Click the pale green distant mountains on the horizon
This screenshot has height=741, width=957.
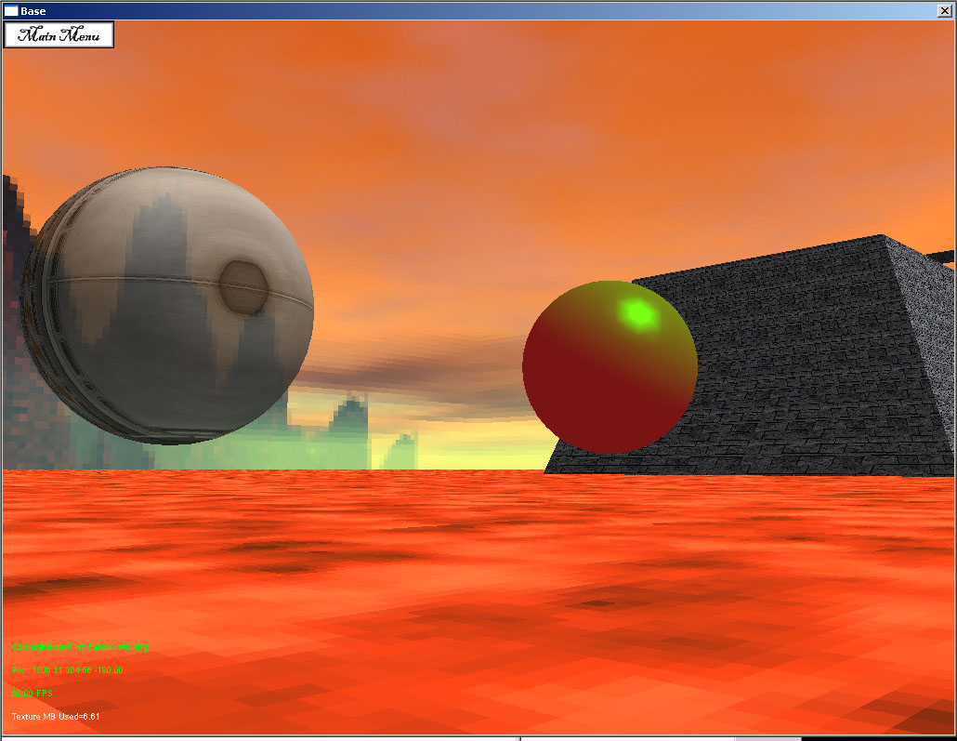pos(348,437)
